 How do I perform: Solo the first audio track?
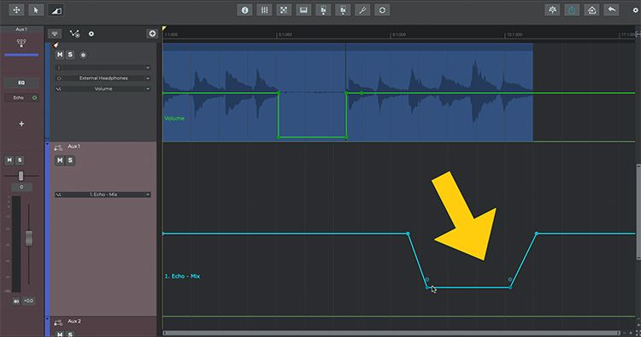70,55
